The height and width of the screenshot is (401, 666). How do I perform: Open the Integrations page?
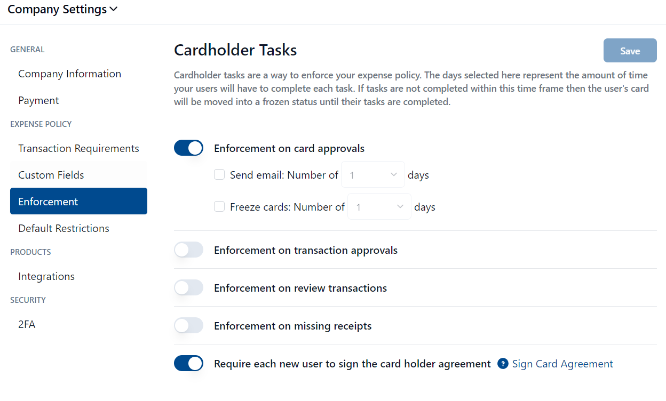pyautogui.click(x=46, y=276)
